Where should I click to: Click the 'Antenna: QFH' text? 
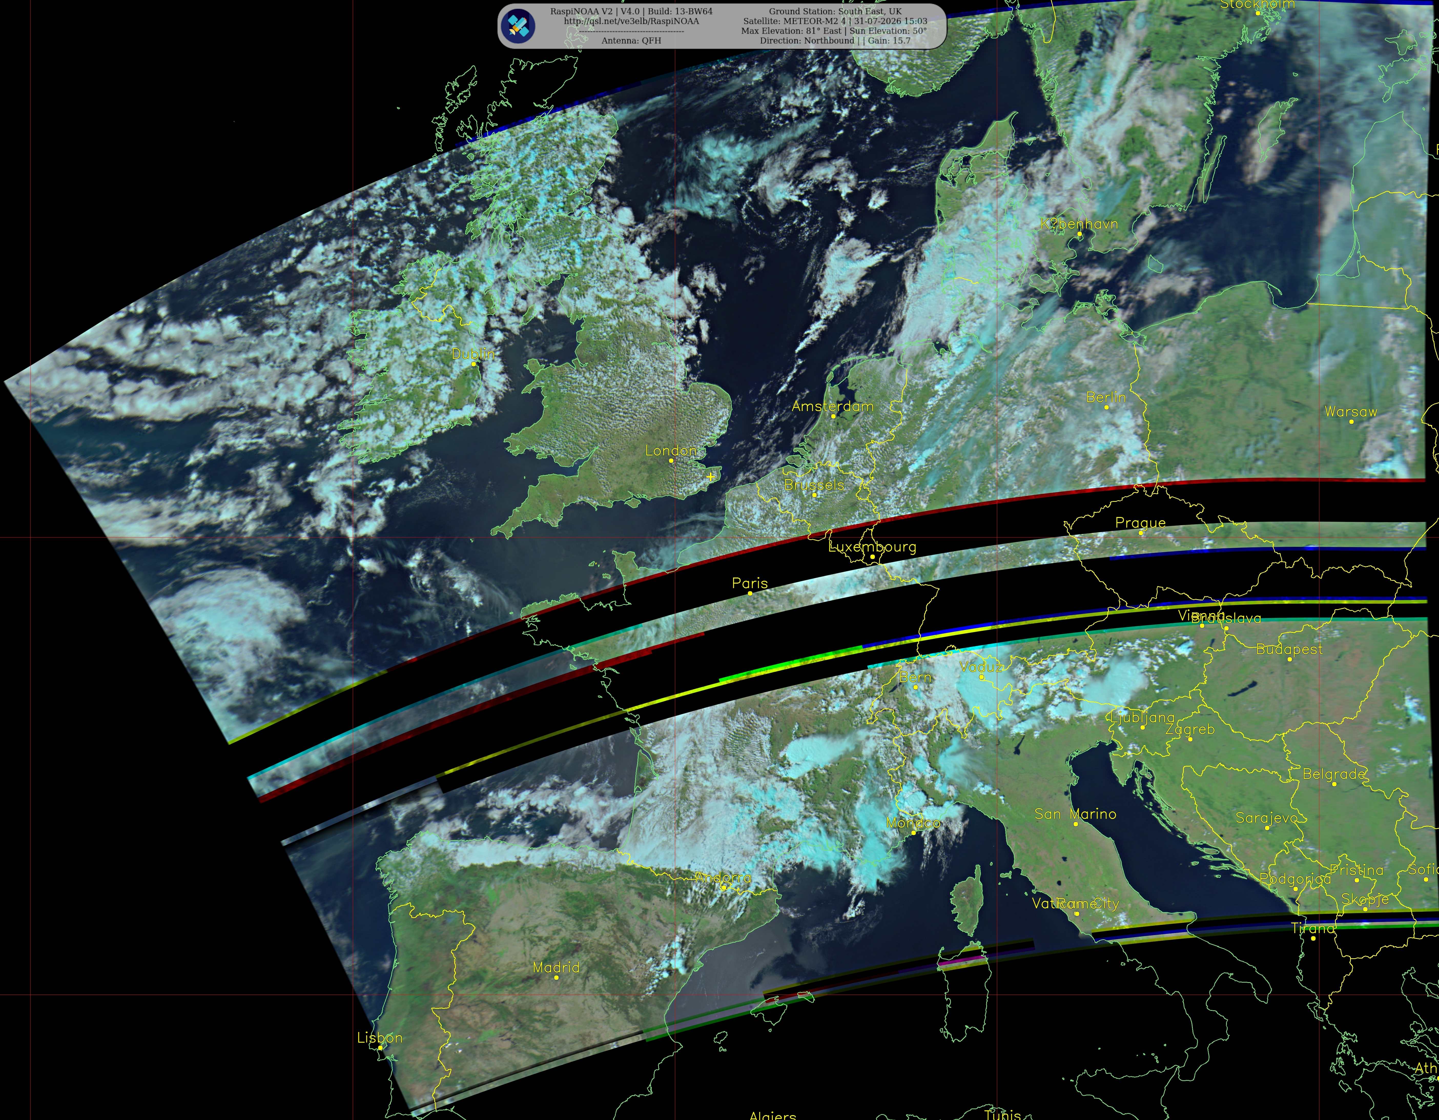[631, 41]
